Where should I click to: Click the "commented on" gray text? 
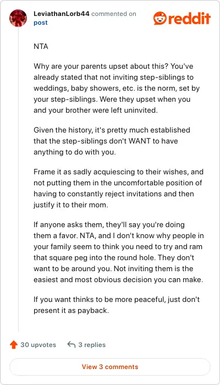[114, 14]
